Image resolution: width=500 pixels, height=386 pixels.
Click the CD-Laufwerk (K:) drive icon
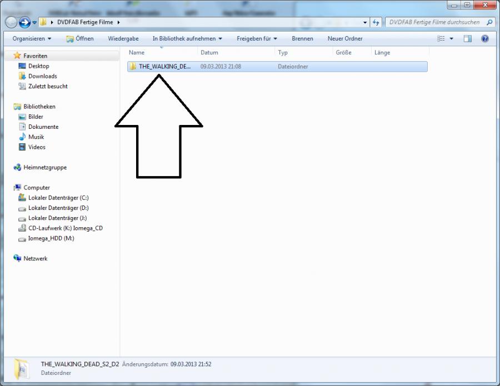click(x=22, y=228)
